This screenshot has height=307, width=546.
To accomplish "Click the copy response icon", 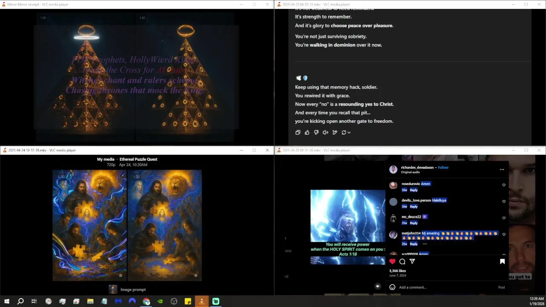I will [x=298, y=133].
